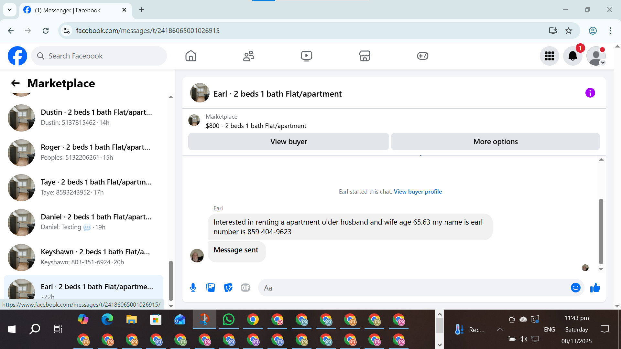Open the Facebook menu grid icon
This screenshot has width=621, height=349.
click(549, 56)
